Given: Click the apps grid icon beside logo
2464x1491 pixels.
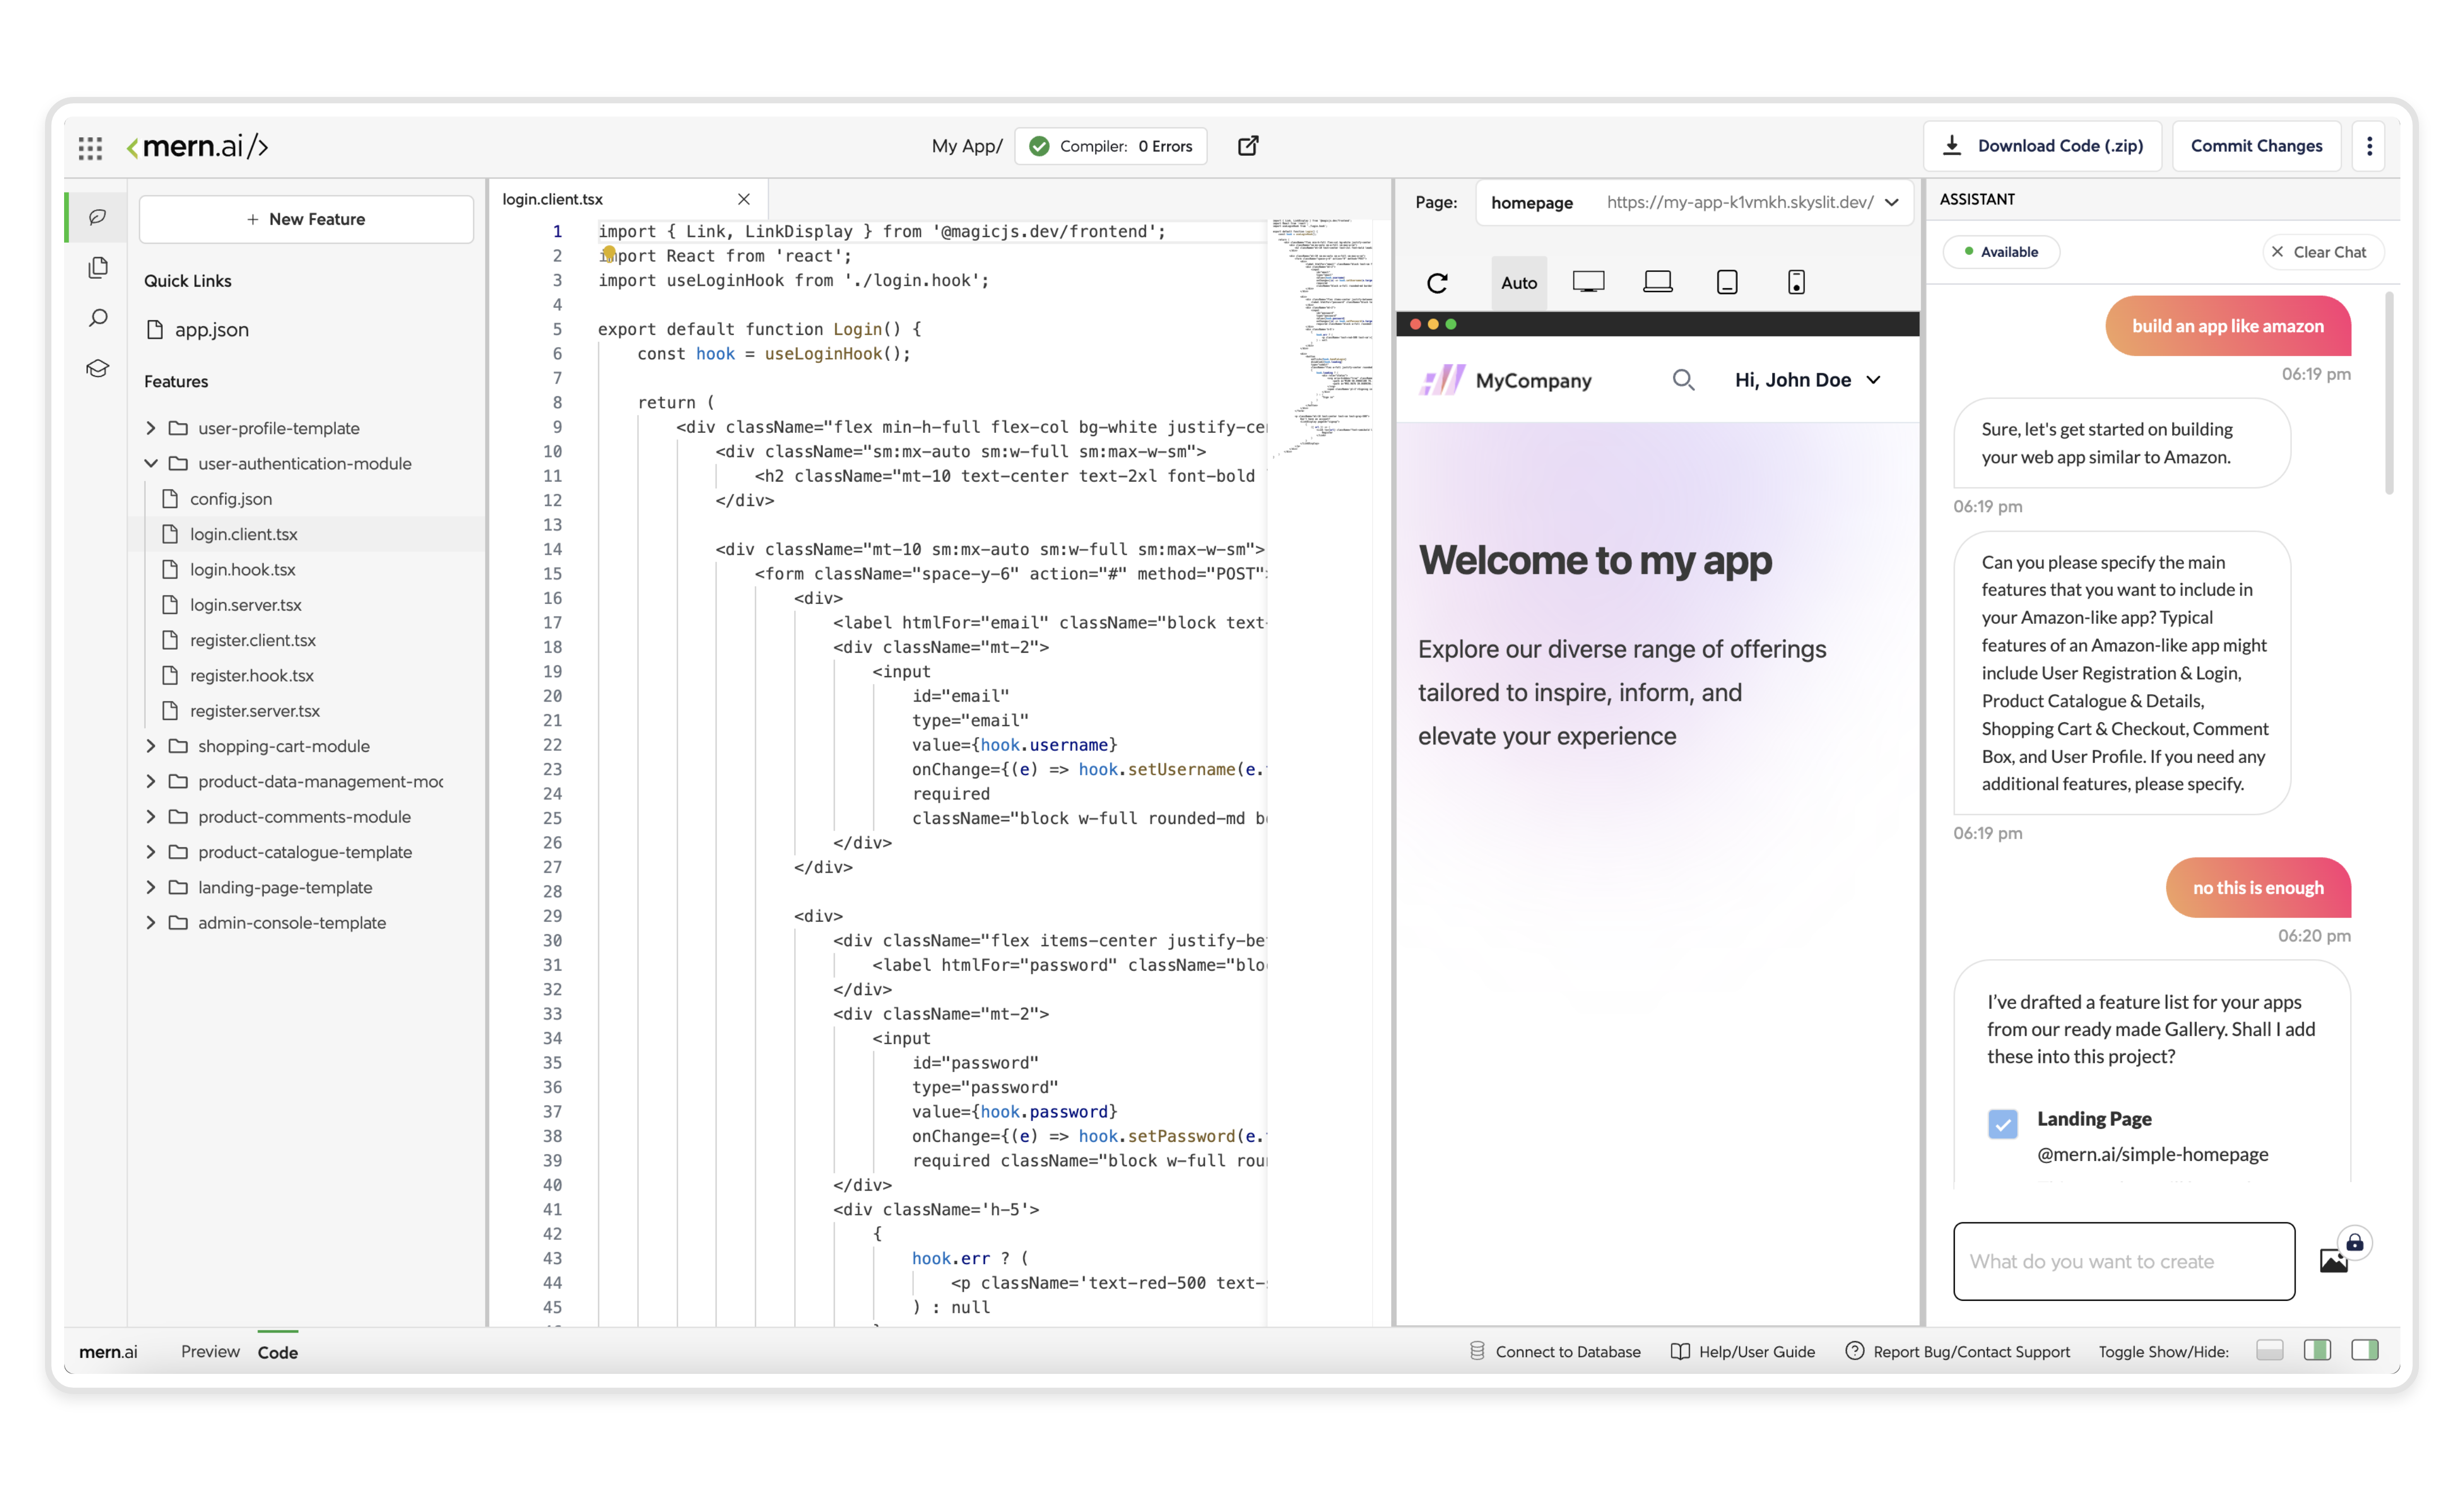Looking at the screenshot, I should point(90,148).
